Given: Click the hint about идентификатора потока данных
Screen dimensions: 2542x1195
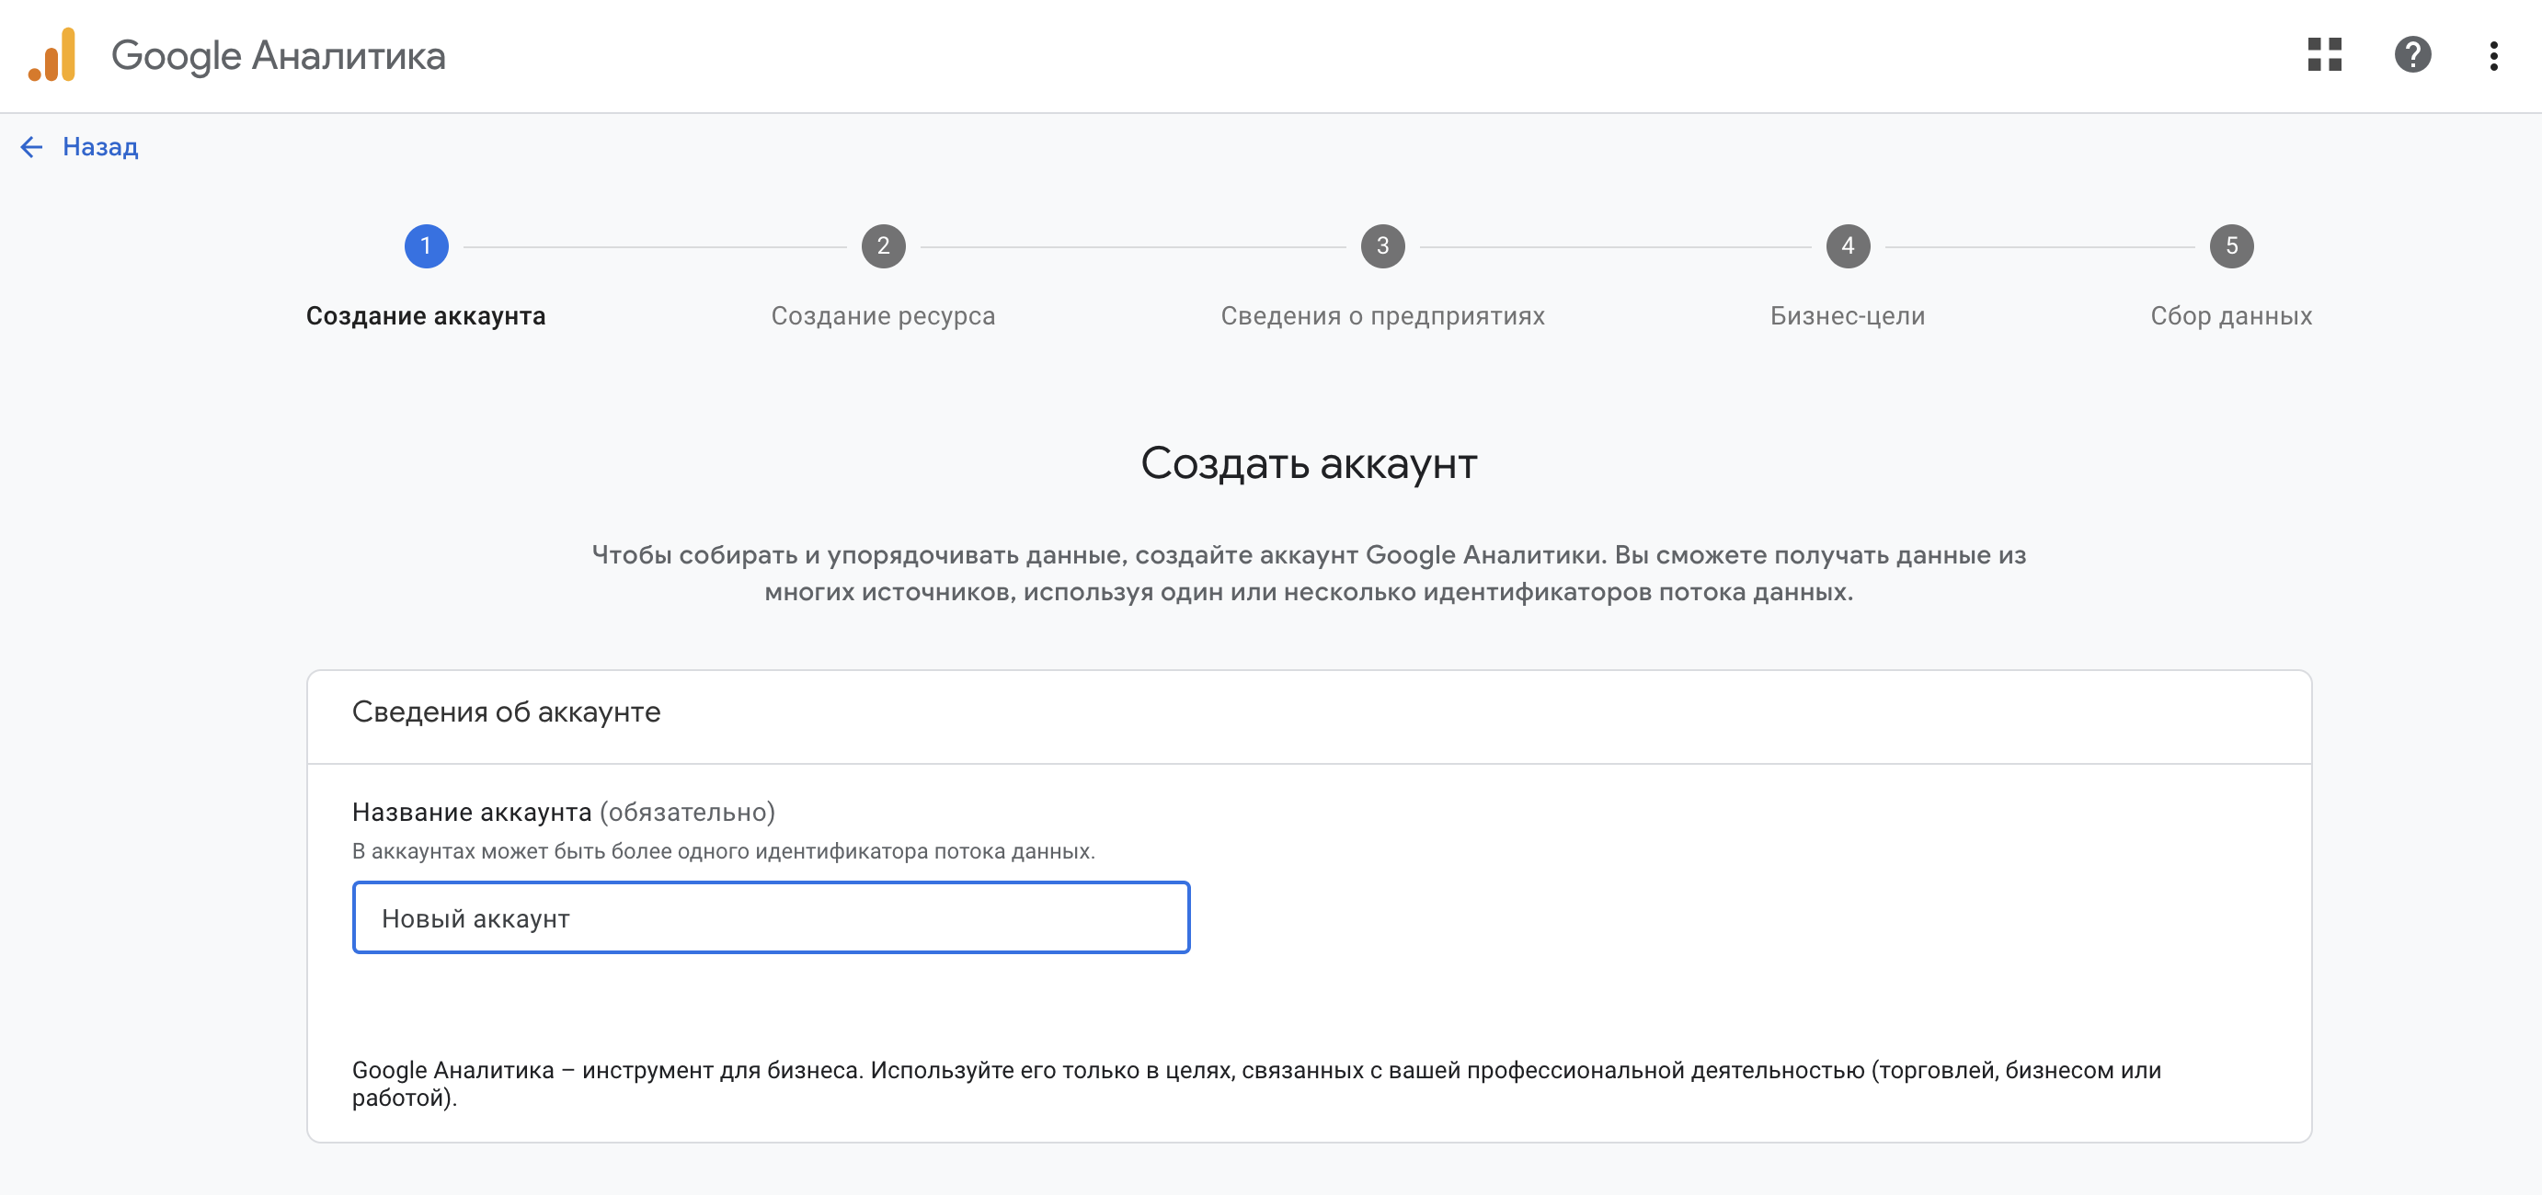Looking at the screenshot, I should [x=723, y=852].
